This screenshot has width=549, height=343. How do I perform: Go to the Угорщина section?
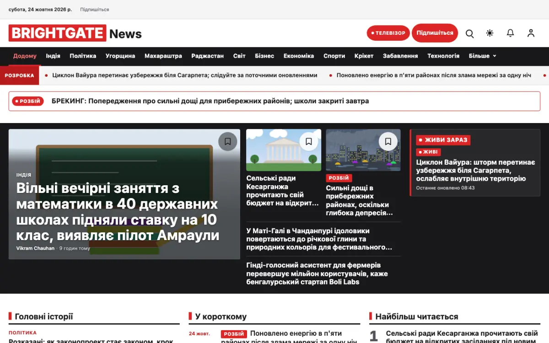point(120,56)
